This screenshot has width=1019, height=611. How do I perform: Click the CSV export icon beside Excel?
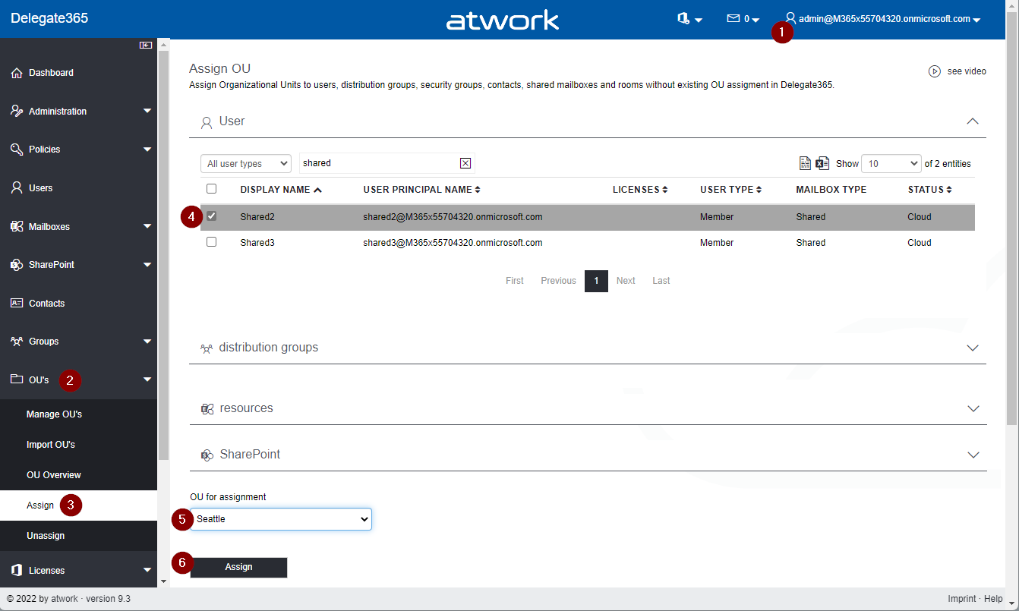(806, 163)
